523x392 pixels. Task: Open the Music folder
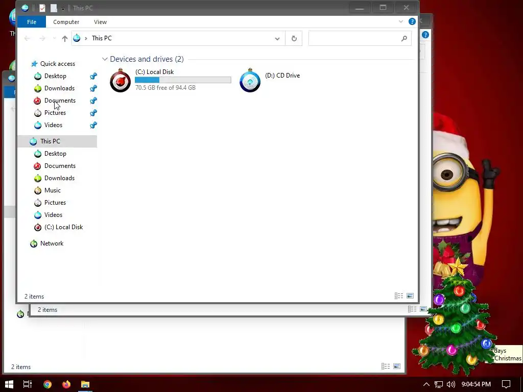click(53, 190)
